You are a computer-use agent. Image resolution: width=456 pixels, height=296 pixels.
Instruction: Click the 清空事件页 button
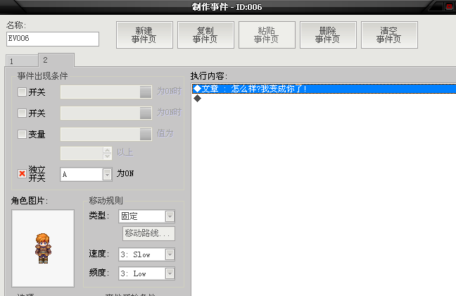coord(389,35)
